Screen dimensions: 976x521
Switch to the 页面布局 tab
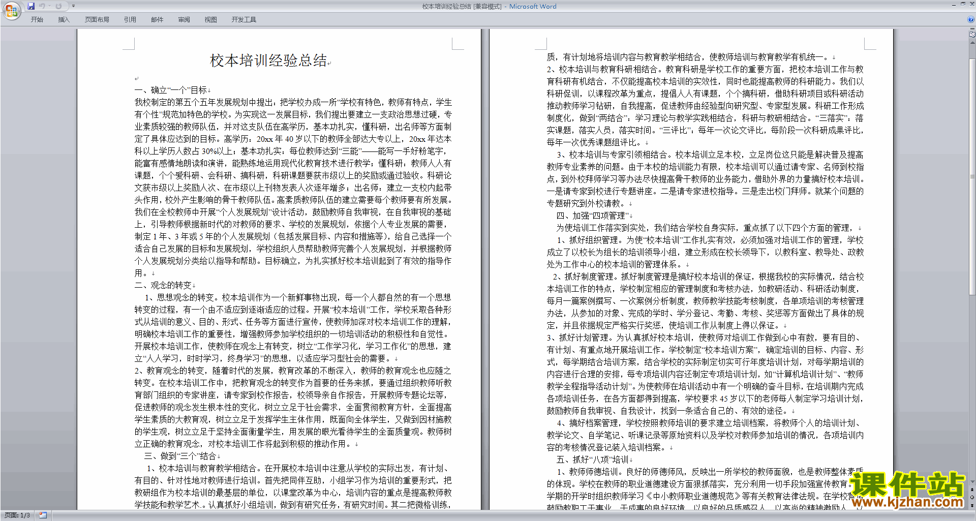pos(97,19)
